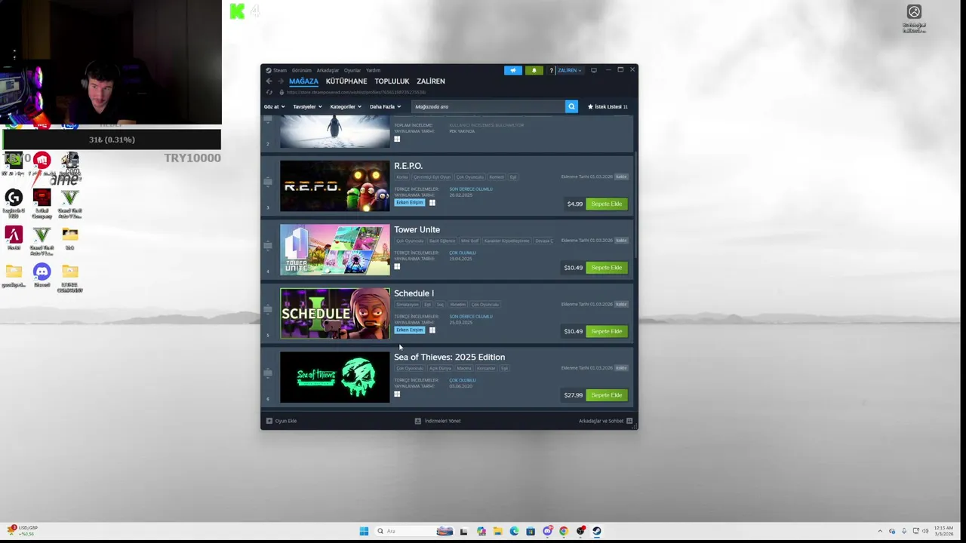Open the R.E.P.O. game thumbnail
Viewport: 966px width, 543px height.
point(335,186)
